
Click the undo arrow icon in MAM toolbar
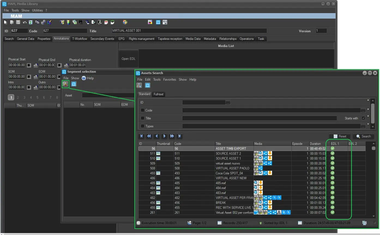tap(25, 22)
